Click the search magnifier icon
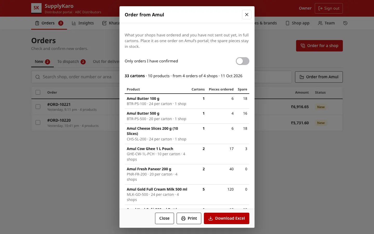 (38, 77)
